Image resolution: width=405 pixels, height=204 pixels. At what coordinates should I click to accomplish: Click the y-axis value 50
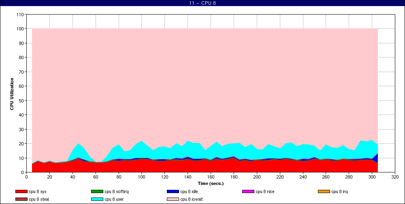(x=22, y=100)
